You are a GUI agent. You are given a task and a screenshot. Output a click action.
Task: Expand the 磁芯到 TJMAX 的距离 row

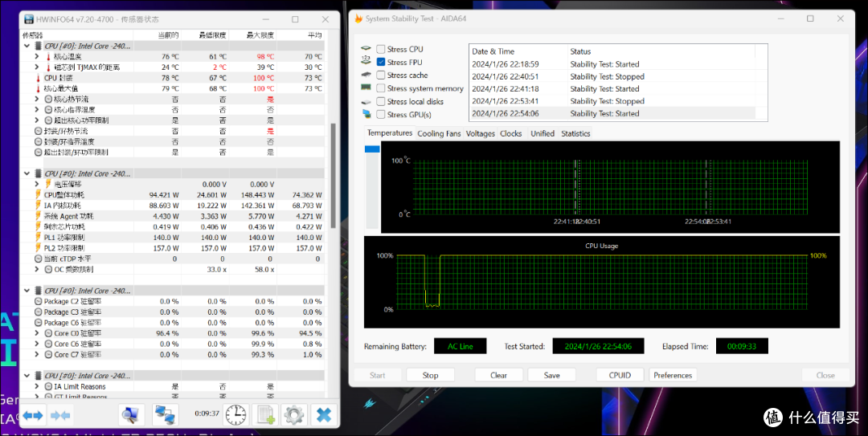pos(36,67)
